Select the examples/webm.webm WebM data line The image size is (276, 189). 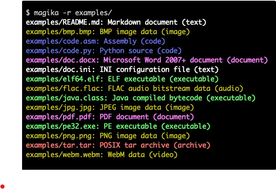tap(102, 155)
